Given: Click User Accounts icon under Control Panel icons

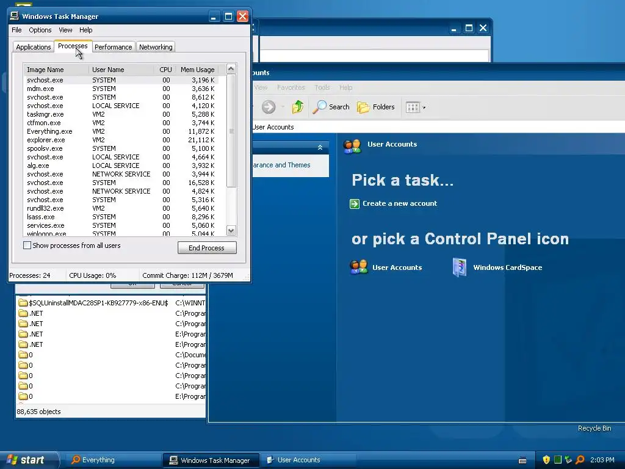Looking at the screenshot, I should click(358, 267).
